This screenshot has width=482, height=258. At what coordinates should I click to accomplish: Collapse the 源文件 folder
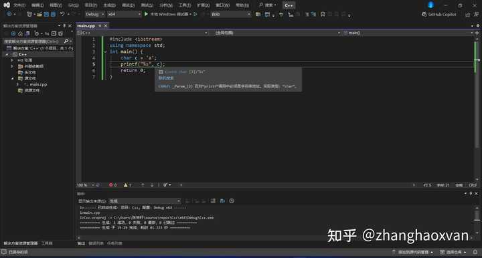click(12, 78)
